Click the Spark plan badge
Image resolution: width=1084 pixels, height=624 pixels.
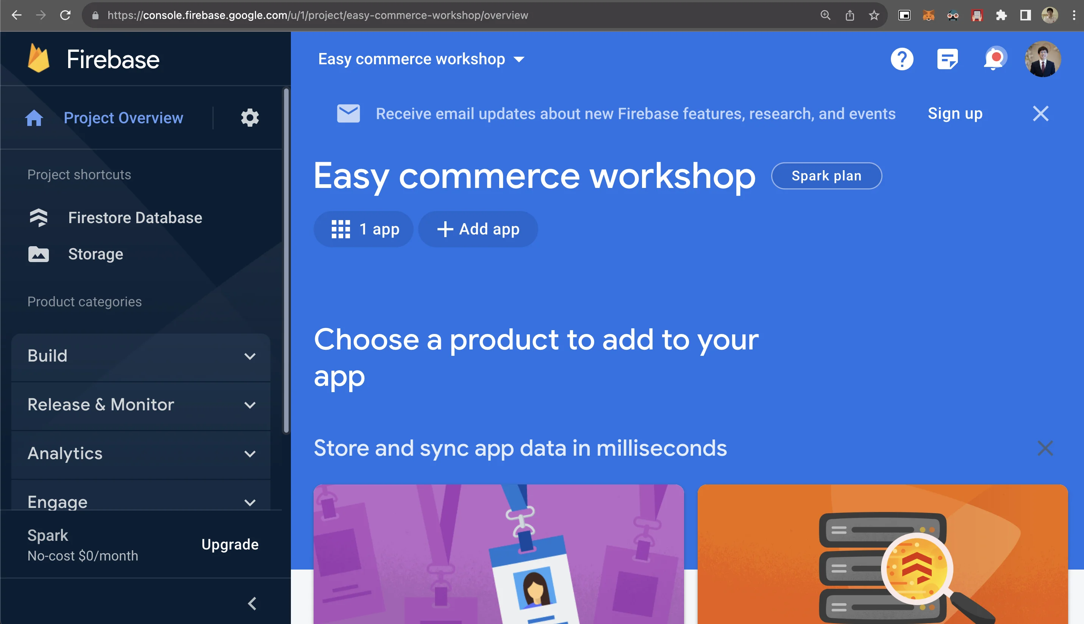(826, 176)
